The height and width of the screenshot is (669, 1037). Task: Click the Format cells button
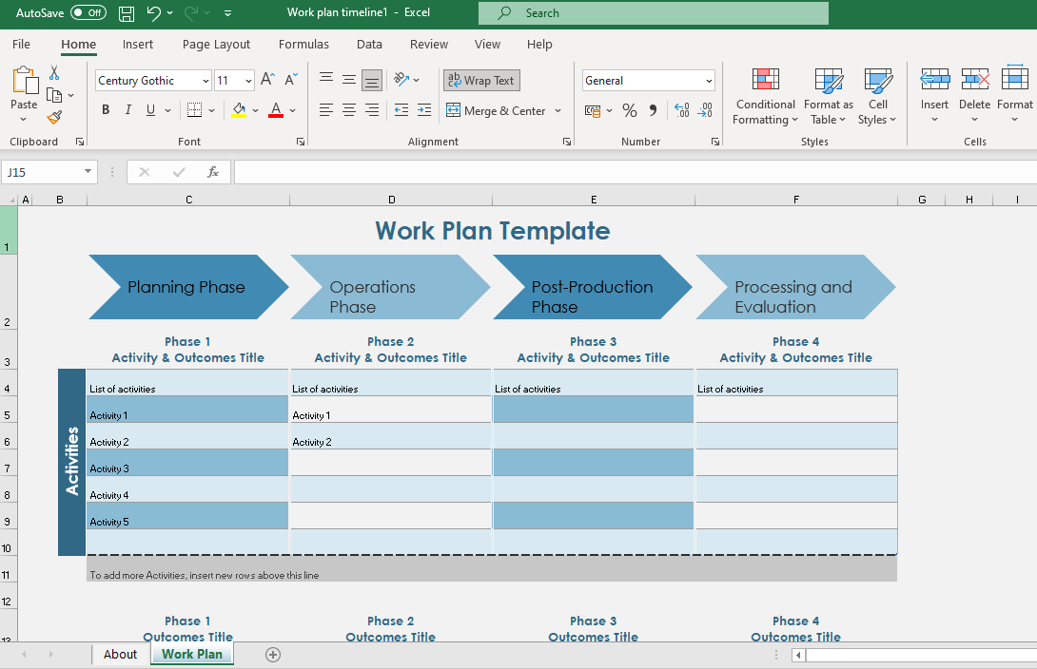click(x=1014, y=96)
